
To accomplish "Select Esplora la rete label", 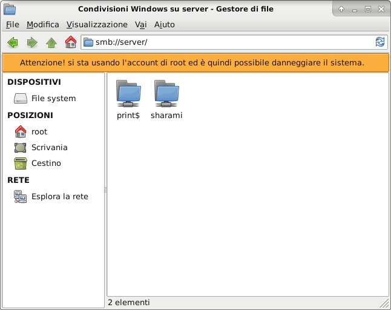I will click(x=60, y=197).
